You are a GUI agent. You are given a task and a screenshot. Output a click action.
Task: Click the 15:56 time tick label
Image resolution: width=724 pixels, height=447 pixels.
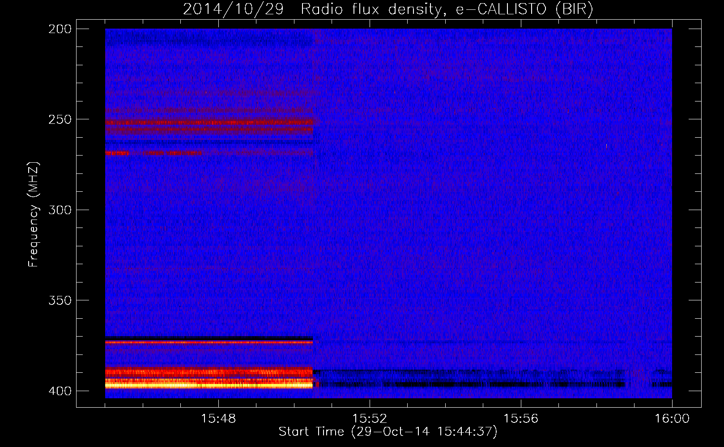click(521, 419)
